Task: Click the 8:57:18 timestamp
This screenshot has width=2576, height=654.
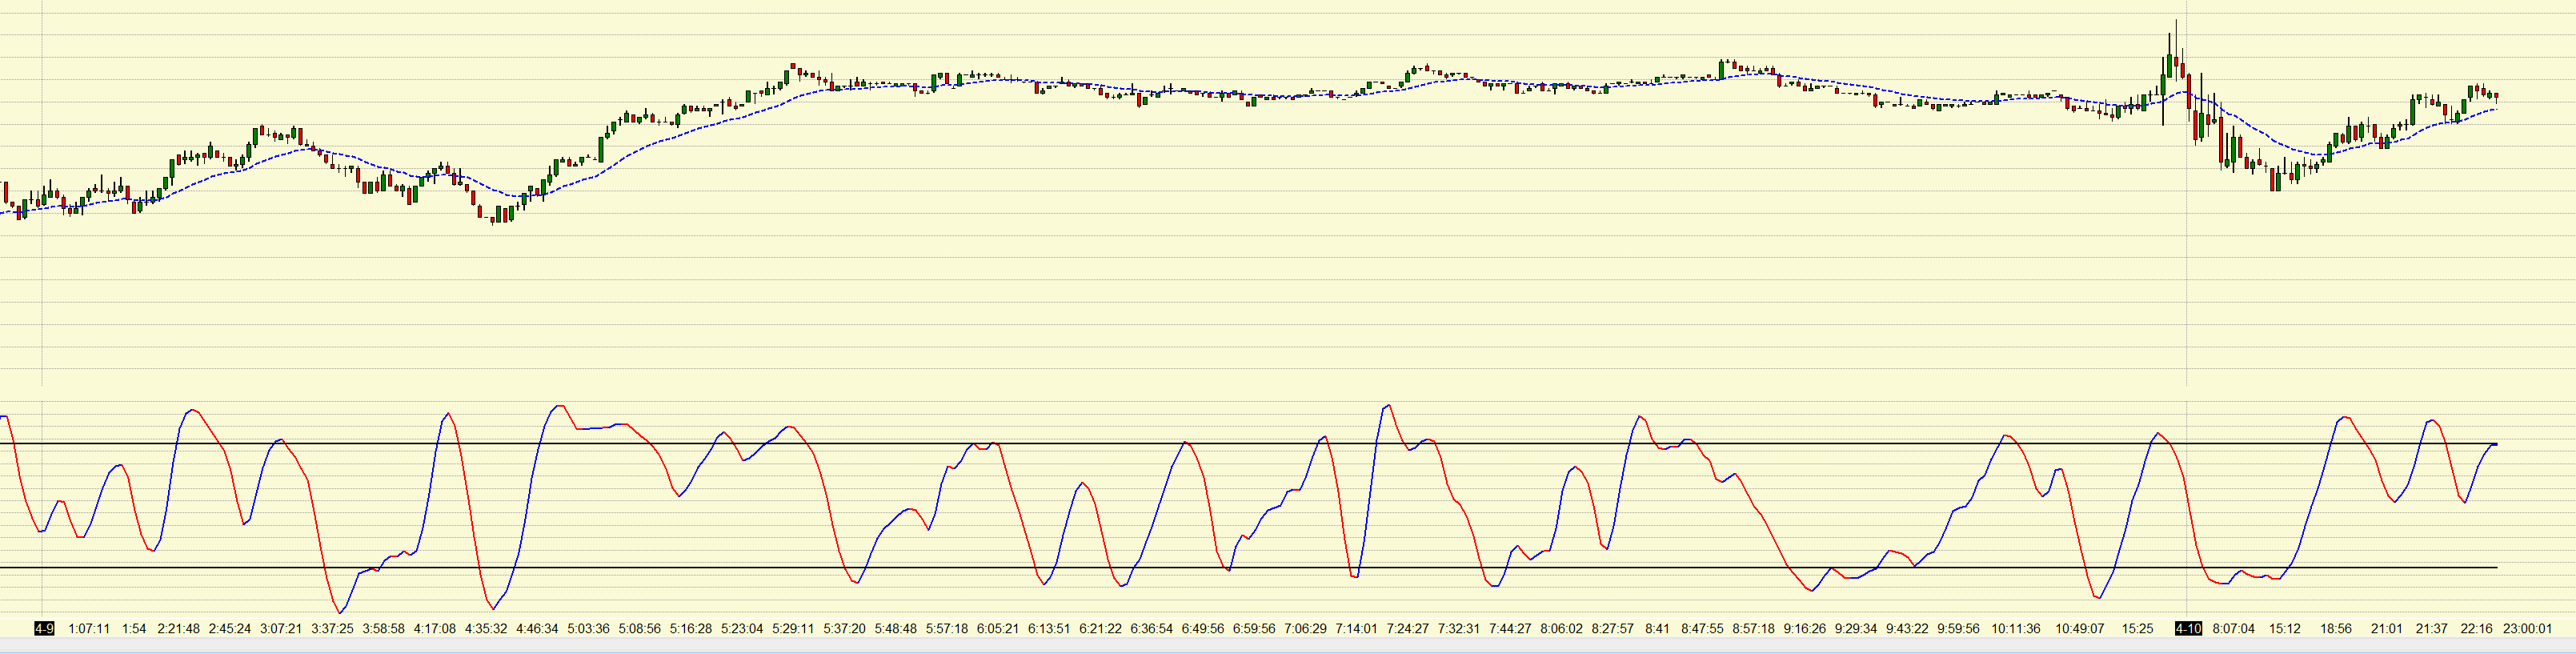Action: [1753, 629]
